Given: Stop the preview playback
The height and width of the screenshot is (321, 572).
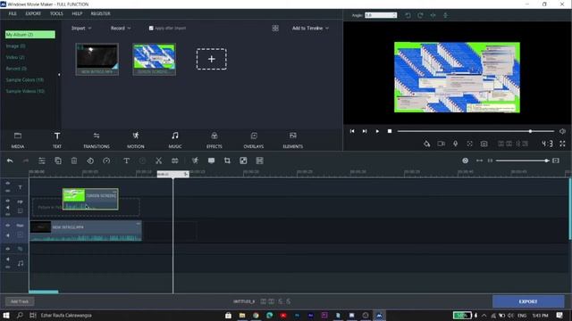Looking at the screenshot, I should point(390,131).
